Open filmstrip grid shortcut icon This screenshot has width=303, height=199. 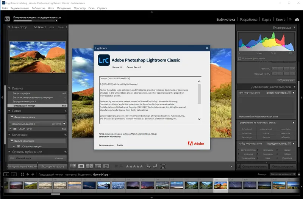[x=22, y=174]
